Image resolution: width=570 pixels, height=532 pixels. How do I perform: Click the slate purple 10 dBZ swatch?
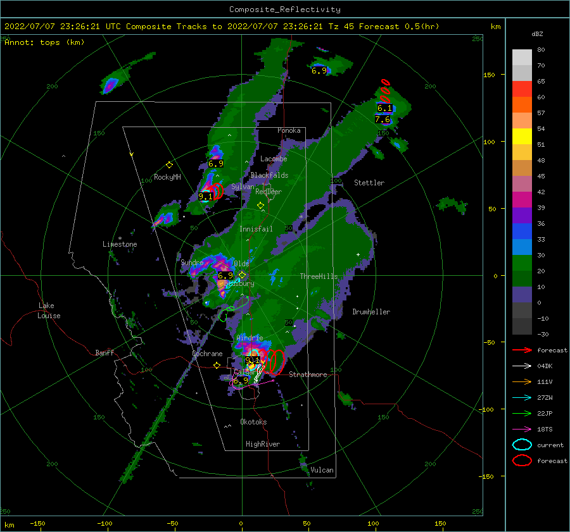(x=522, y=294)
